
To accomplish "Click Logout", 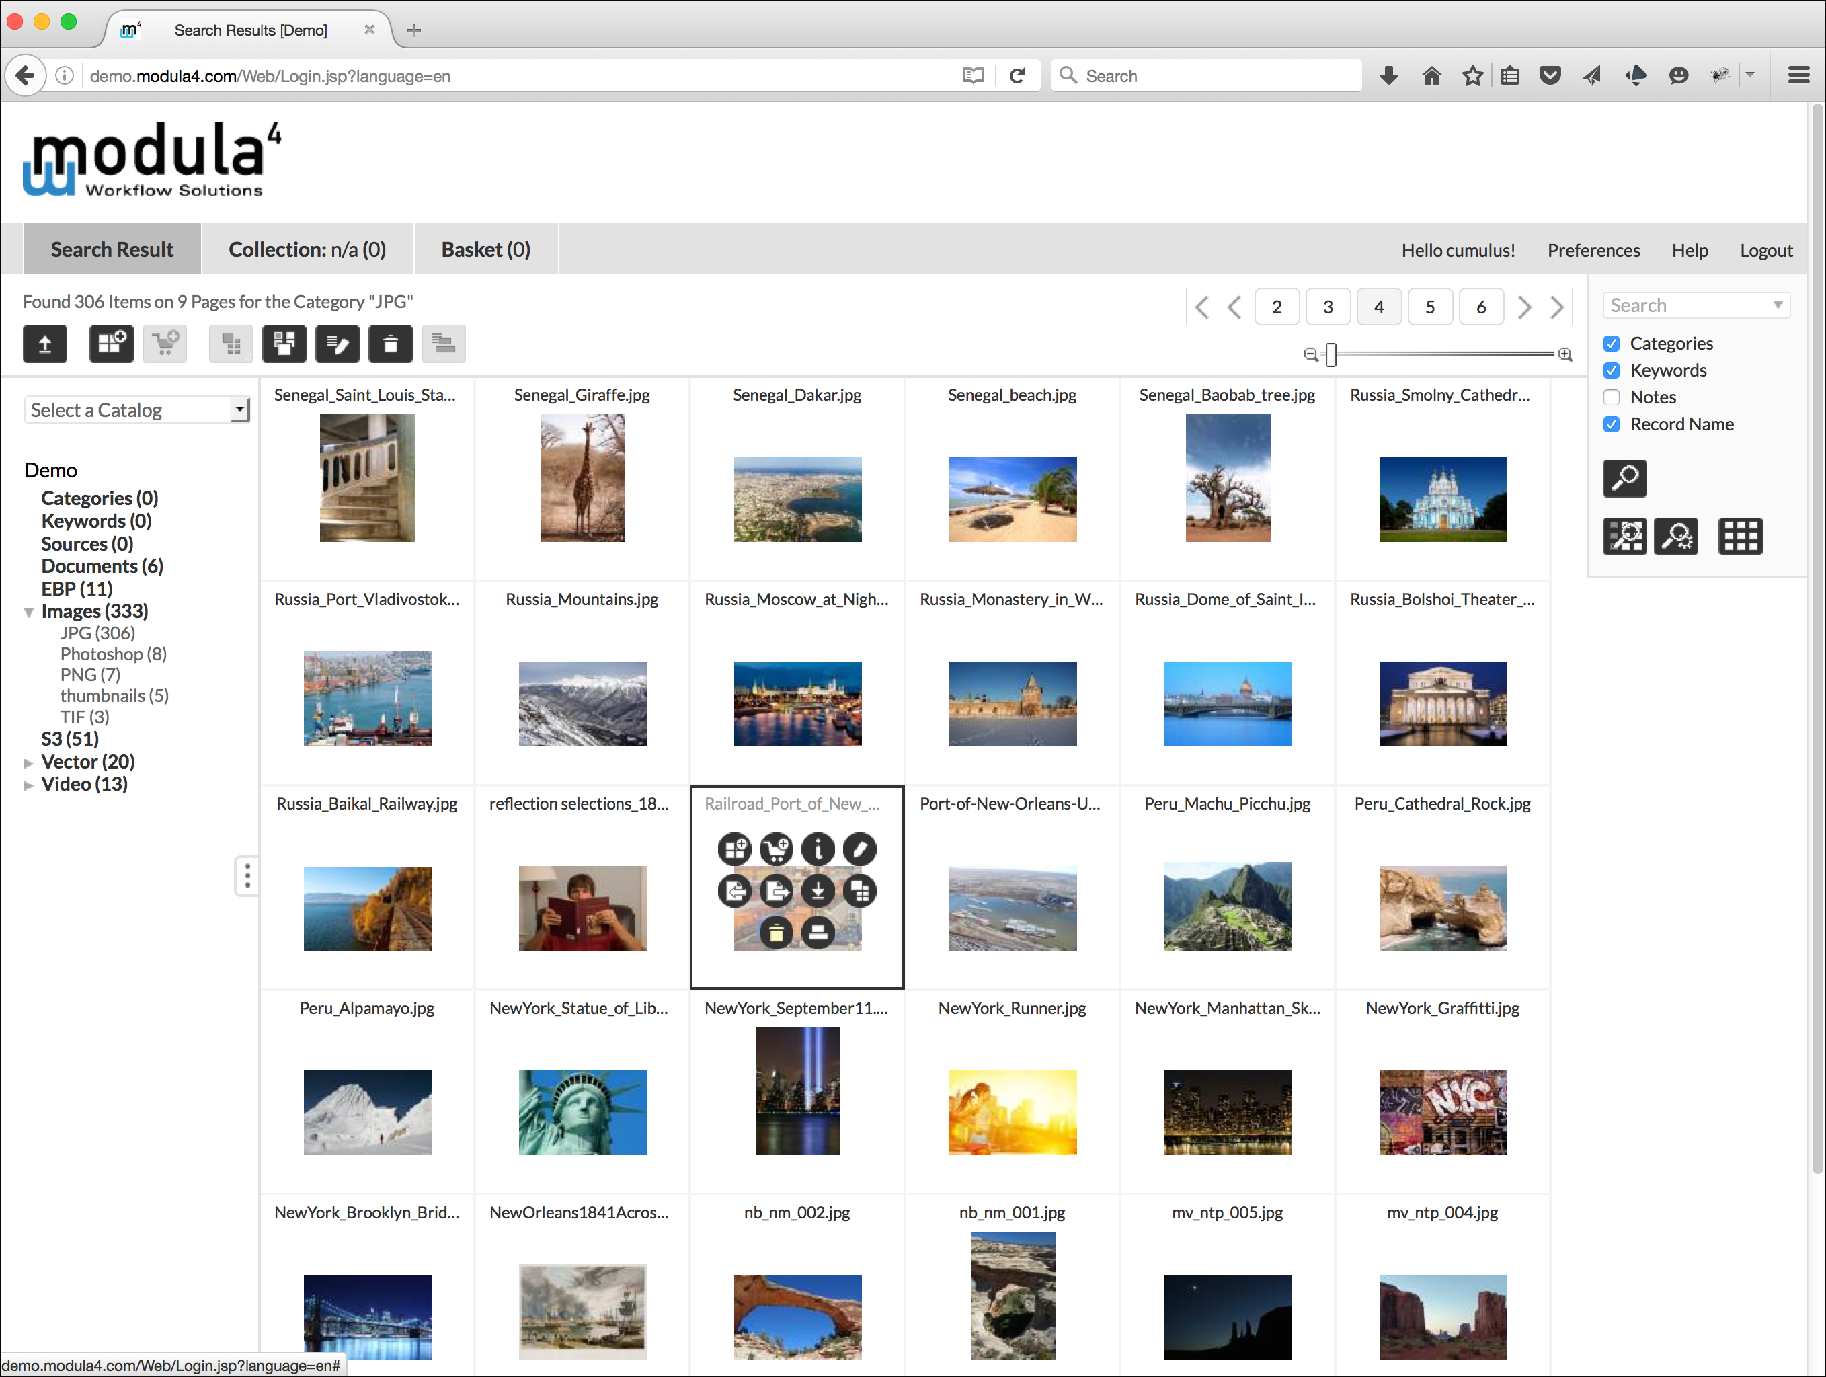I will point(1767,250).
